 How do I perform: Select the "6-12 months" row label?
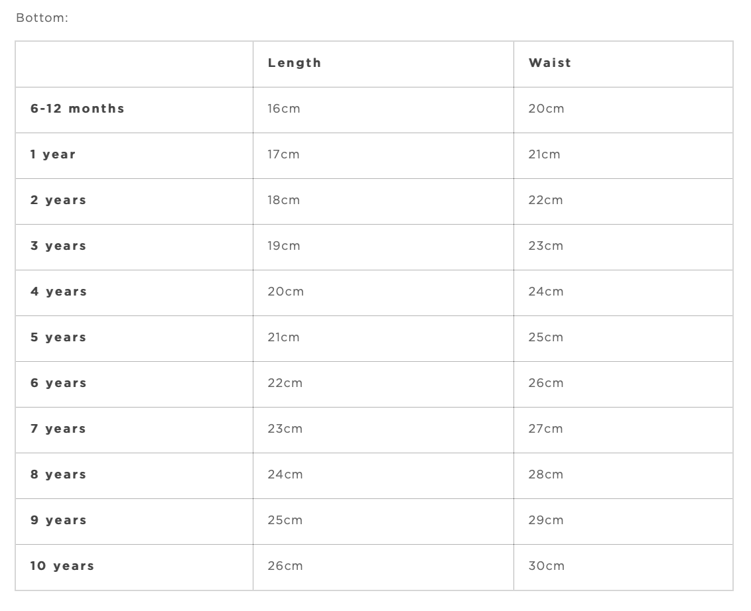pyautogui.click(x=78, y=109)
